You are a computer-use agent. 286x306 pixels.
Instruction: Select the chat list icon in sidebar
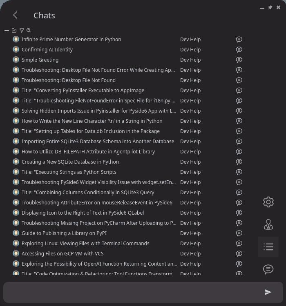click(x=268, y=247)
